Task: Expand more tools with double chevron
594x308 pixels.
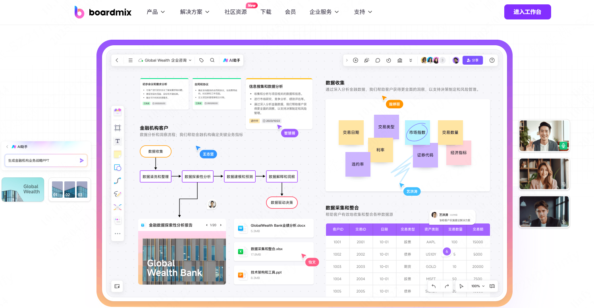Action: click(411, 60)
